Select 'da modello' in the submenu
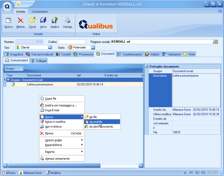Viewport: 224px width, 176px height. coord(95,122)
